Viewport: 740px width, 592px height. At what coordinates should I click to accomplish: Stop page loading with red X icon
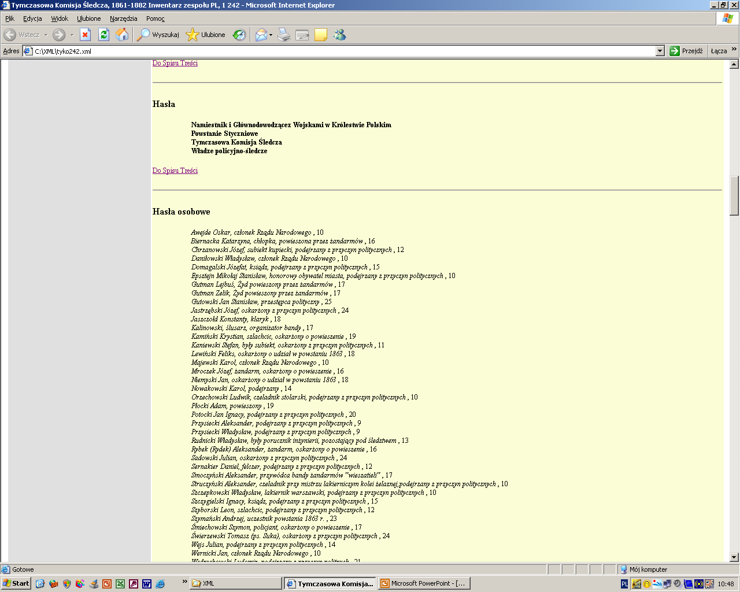pyautogui.click(x=85, y=35)
